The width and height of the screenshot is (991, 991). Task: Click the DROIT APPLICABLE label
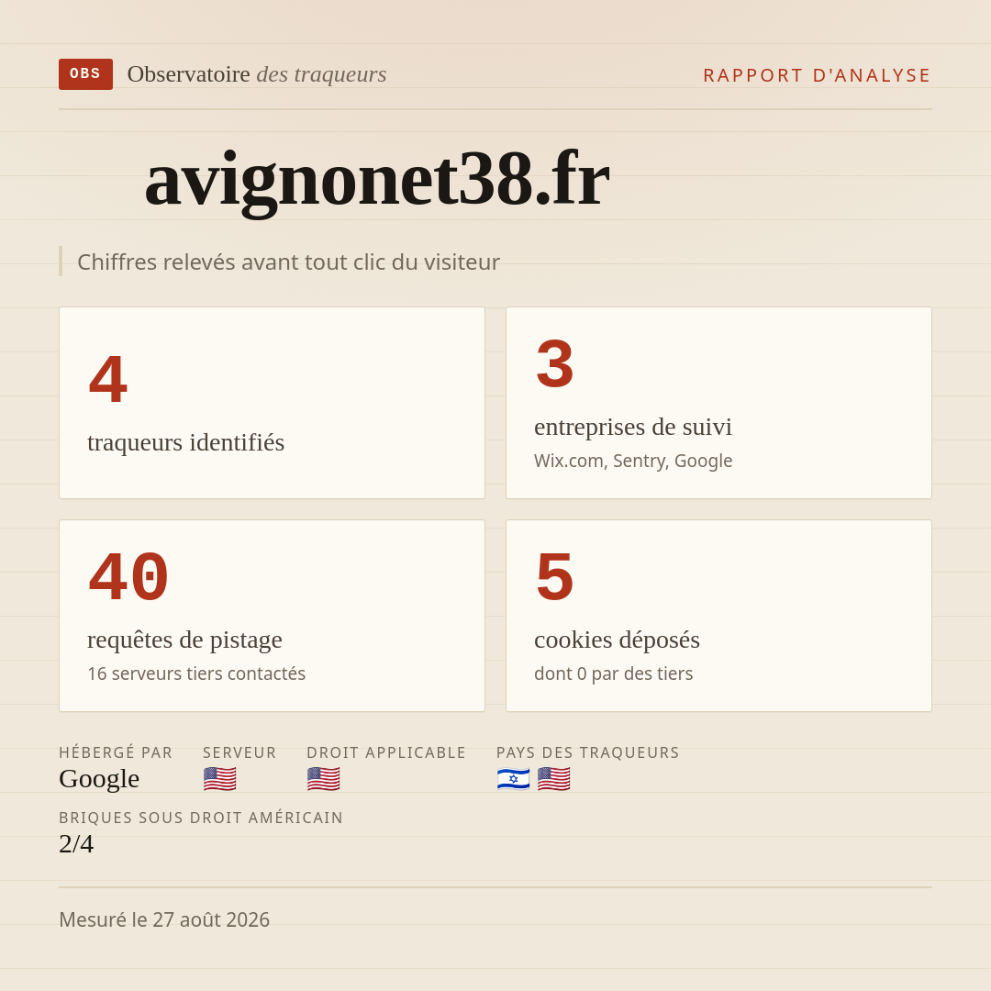tap(386, 752)
